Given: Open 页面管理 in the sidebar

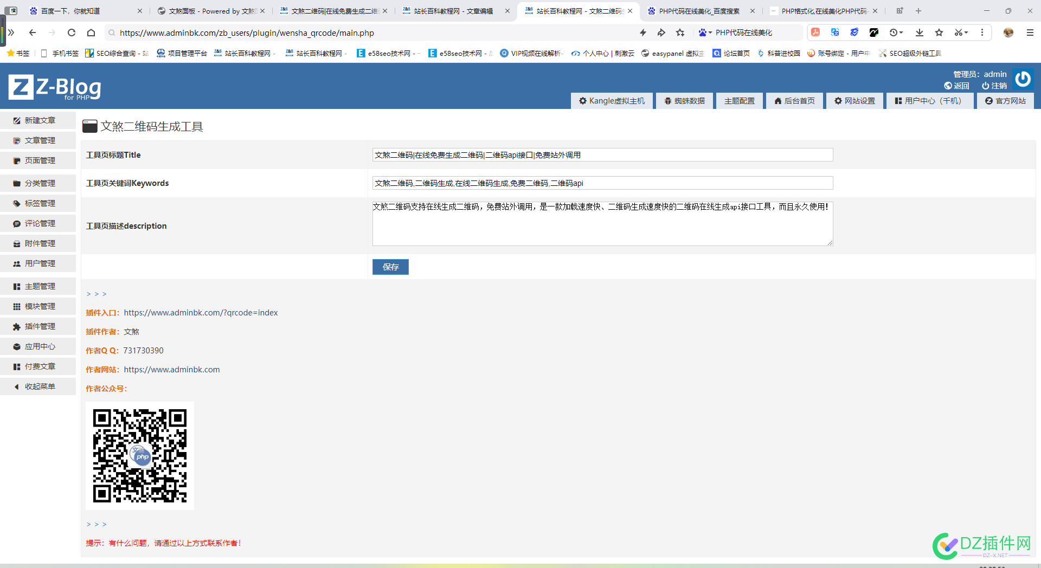Looking at the screenshot, I should tap(38, 160).
